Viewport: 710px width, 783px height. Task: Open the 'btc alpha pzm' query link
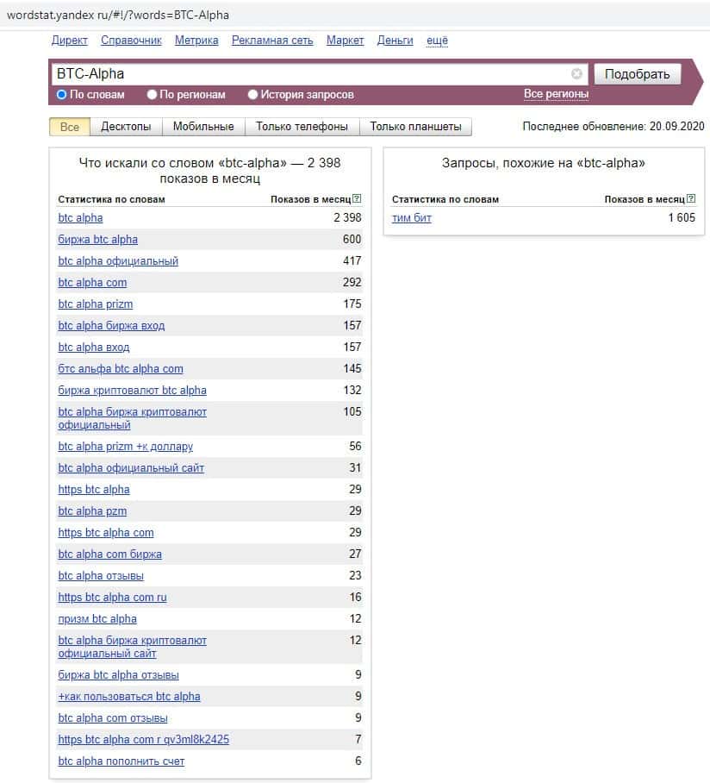tap(92, 511)
